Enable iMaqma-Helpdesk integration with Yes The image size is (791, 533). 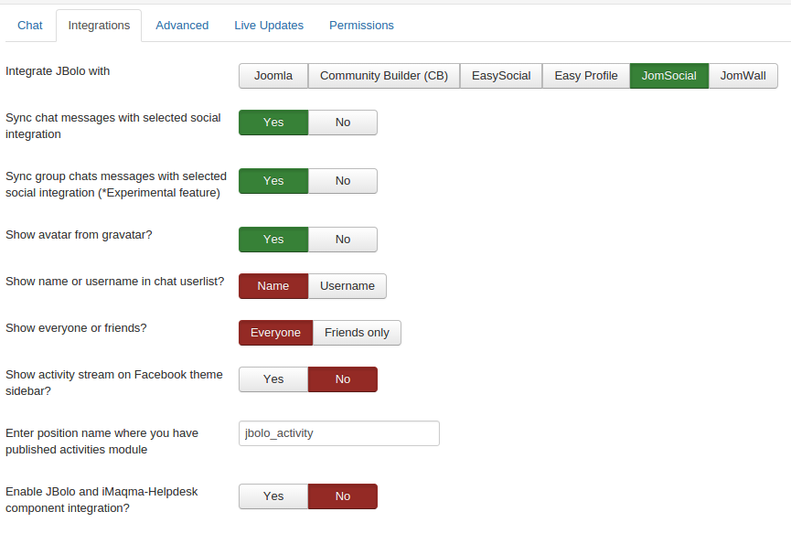click(x=273, y=496)
